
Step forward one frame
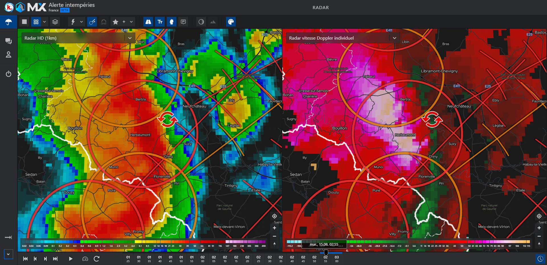coord(45,259)
